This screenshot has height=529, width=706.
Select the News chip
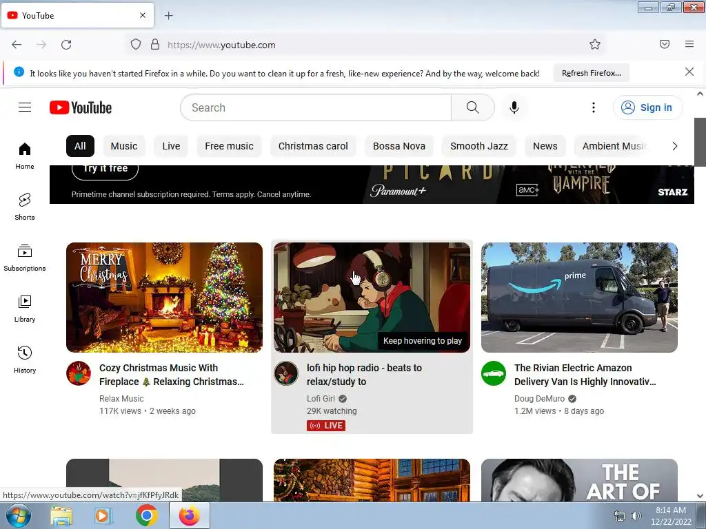tap(545, 146)
